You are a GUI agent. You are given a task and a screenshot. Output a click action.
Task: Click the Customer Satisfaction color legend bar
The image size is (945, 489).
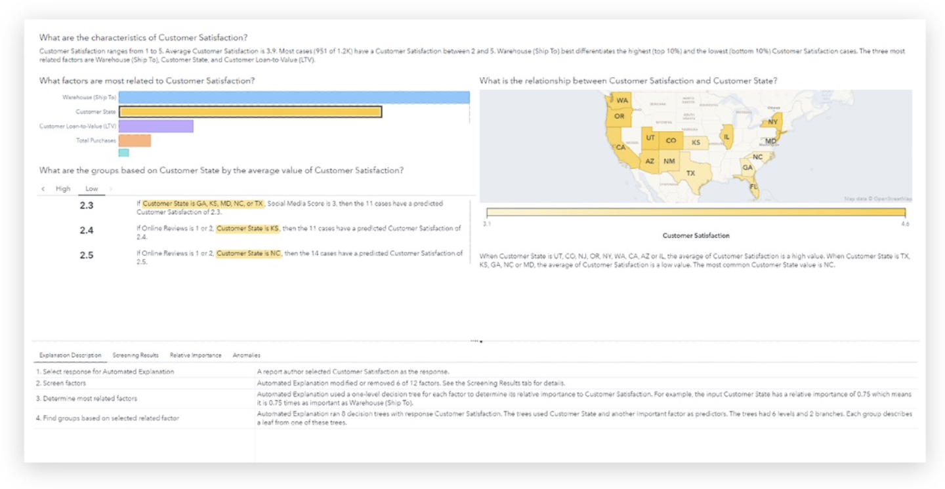point(696,212)
